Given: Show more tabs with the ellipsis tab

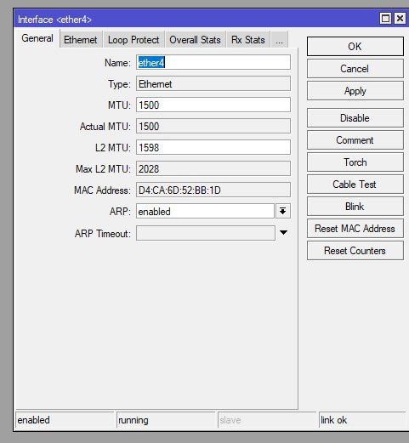Looking at the screenshot, I should [x=279, y=40].
